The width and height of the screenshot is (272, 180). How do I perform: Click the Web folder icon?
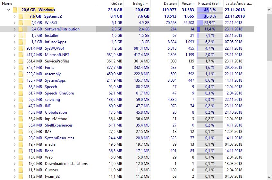pos(21,158)
